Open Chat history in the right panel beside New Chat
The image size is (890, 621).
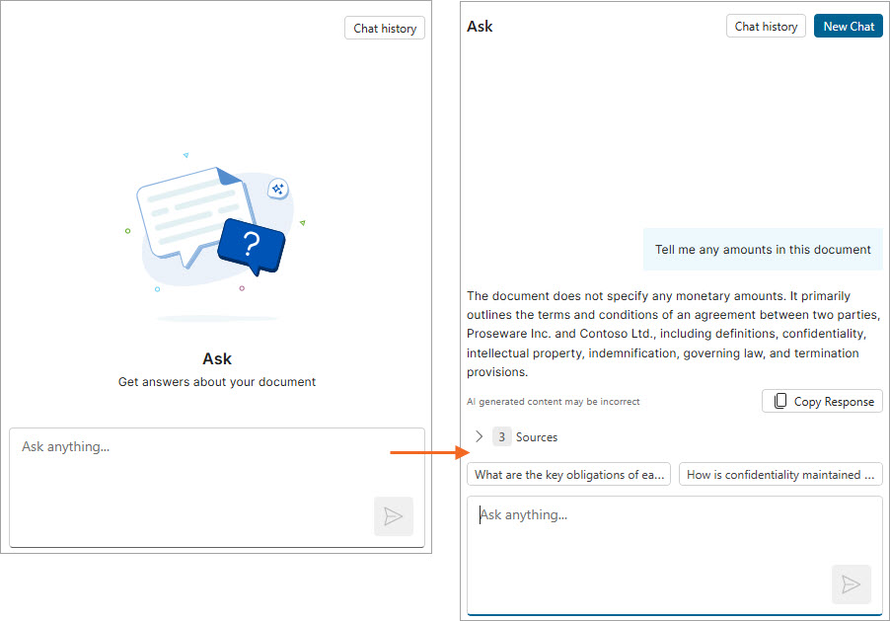coord(766,26)
